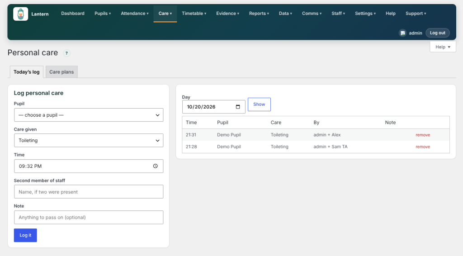Open the calendar picker in the Day field

coord(238,107)
